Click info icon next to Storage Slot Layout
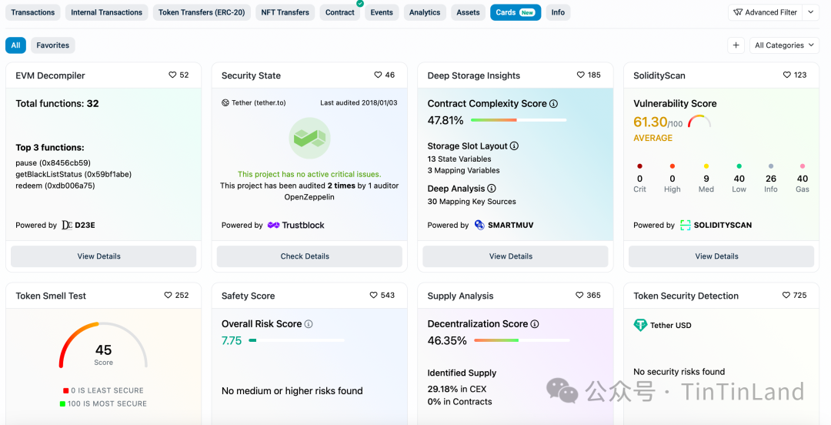The height and width of the screenshot is (425, 831). point(514,146)
